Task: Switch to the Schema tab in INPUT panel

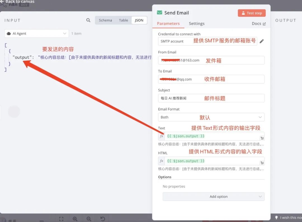Action: click(x=105, y=20)
